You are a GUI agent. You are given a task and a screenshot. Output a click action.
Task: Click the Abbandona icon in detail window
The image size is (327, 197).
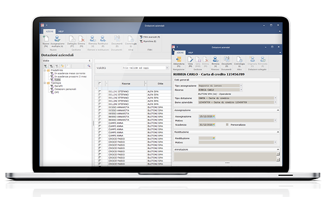179,60
